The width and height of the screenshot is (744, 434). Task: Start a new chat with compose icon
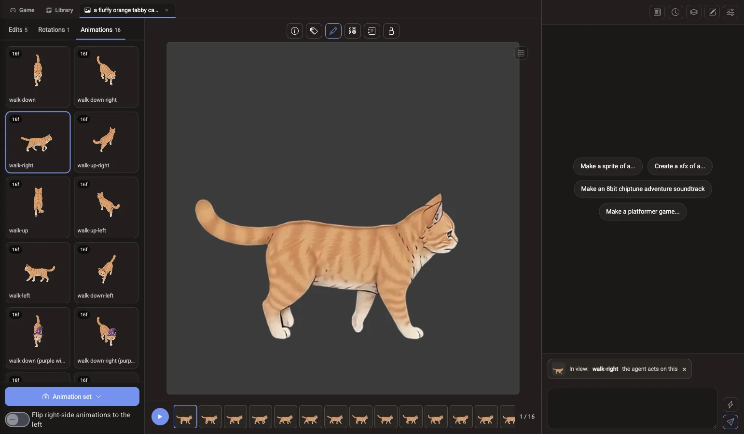coord(712,12)
